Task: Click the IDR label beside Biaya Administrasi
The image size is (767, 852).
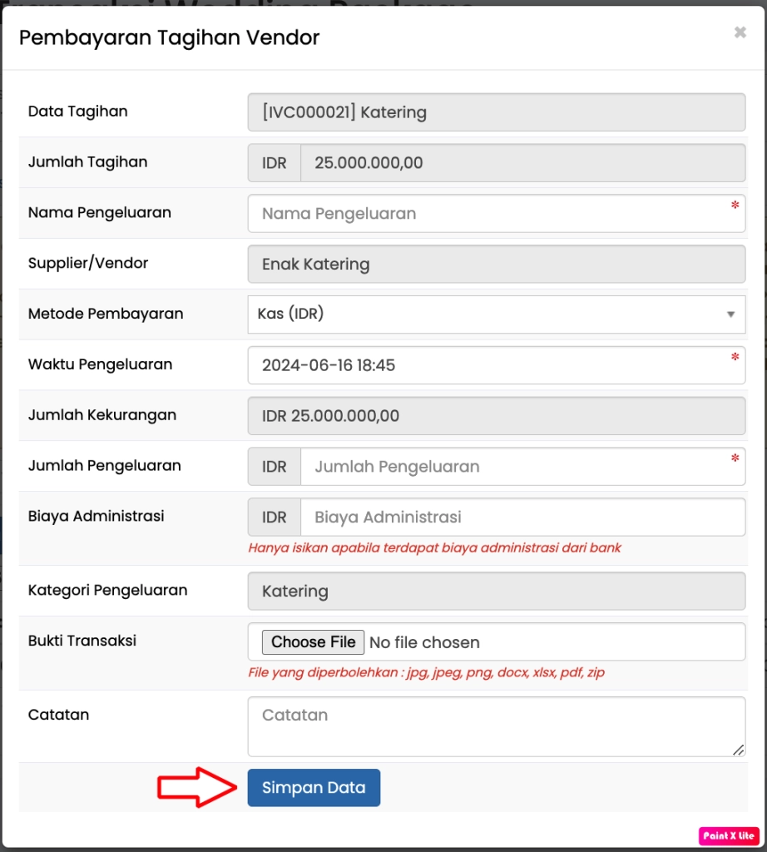Action: 273,517
